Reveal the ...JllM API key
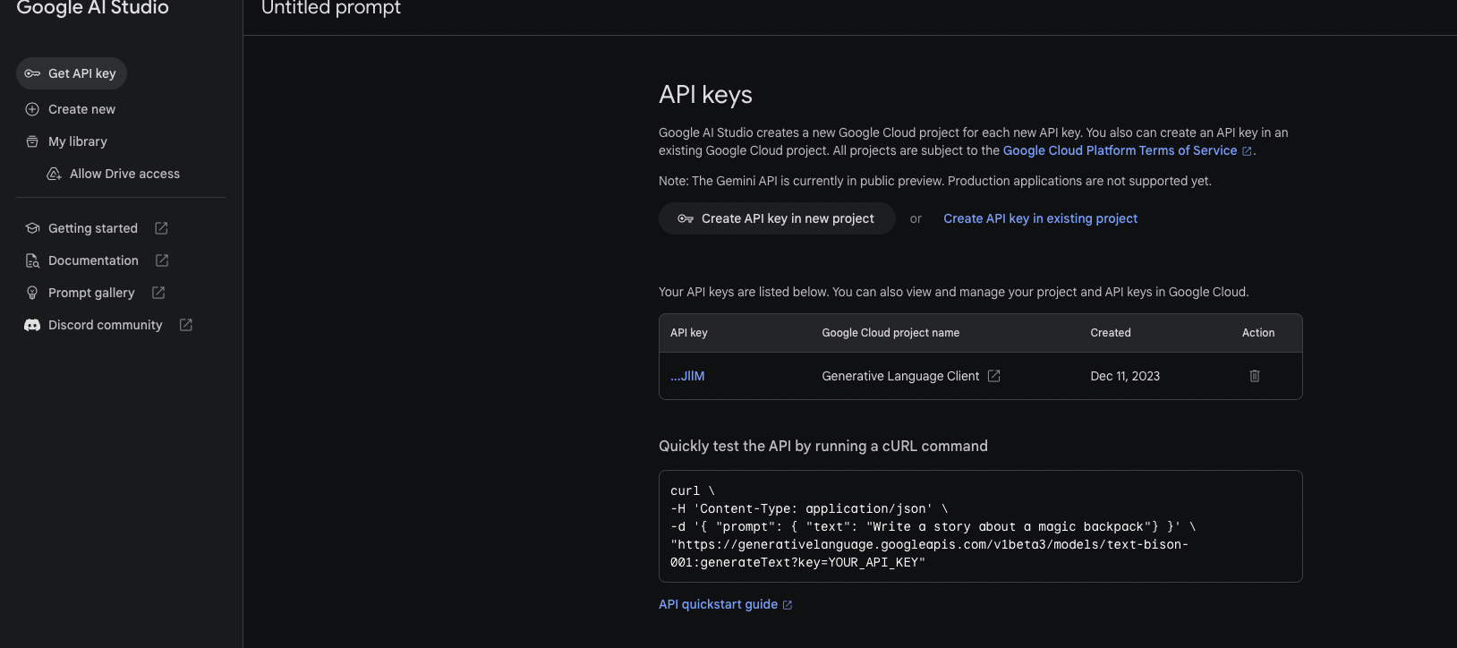Image resolution: width=1457 pixels, height=648 pixels. point(687,376)
